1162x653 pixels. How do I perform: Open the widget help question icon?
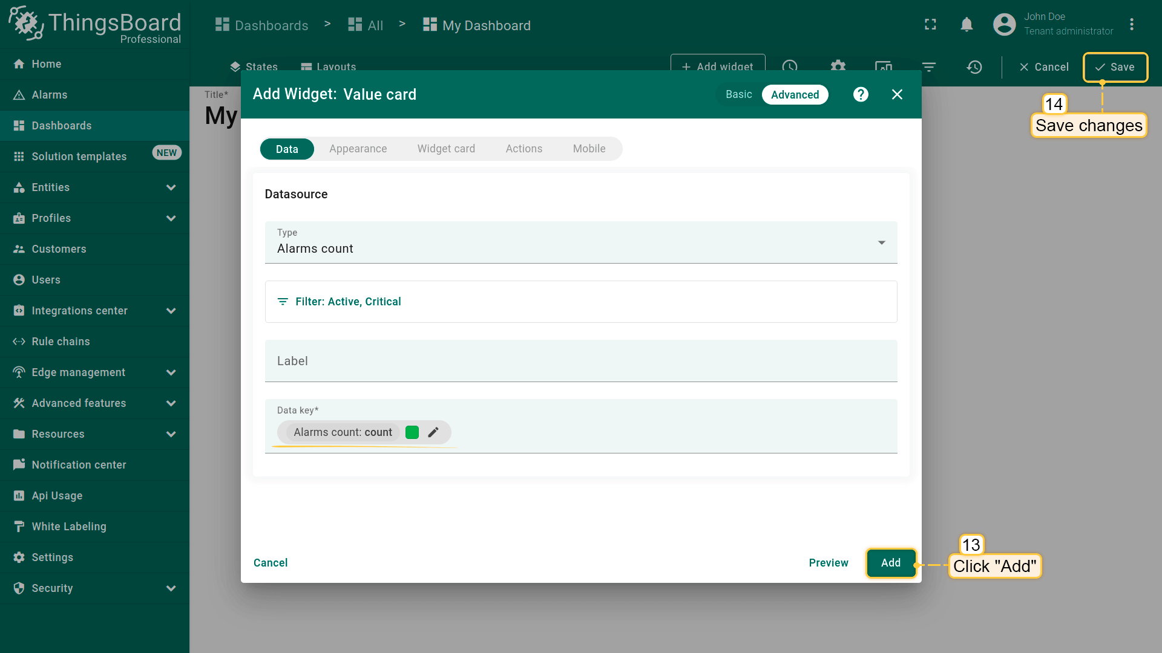(861, 94)
